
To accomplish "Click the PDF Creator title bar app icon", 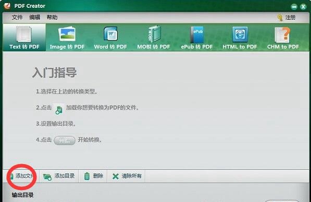I will coord(7,6).
